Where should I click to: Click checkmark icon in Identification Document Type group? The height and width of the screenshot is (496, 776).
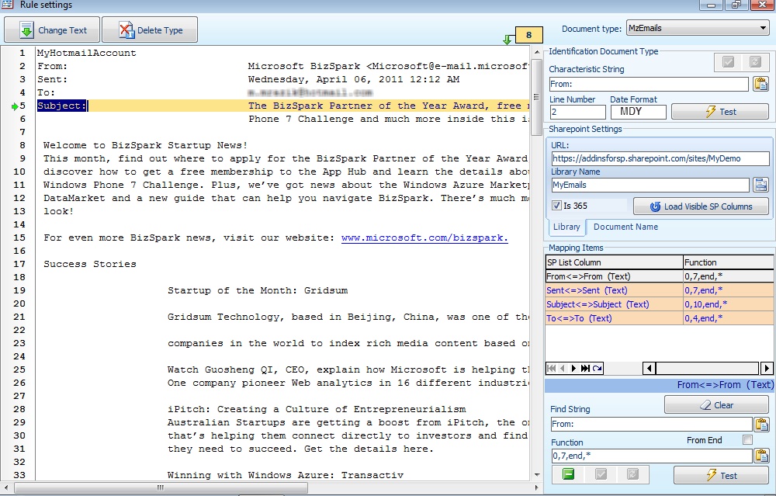pyautogui.click(x=728, y=62)
